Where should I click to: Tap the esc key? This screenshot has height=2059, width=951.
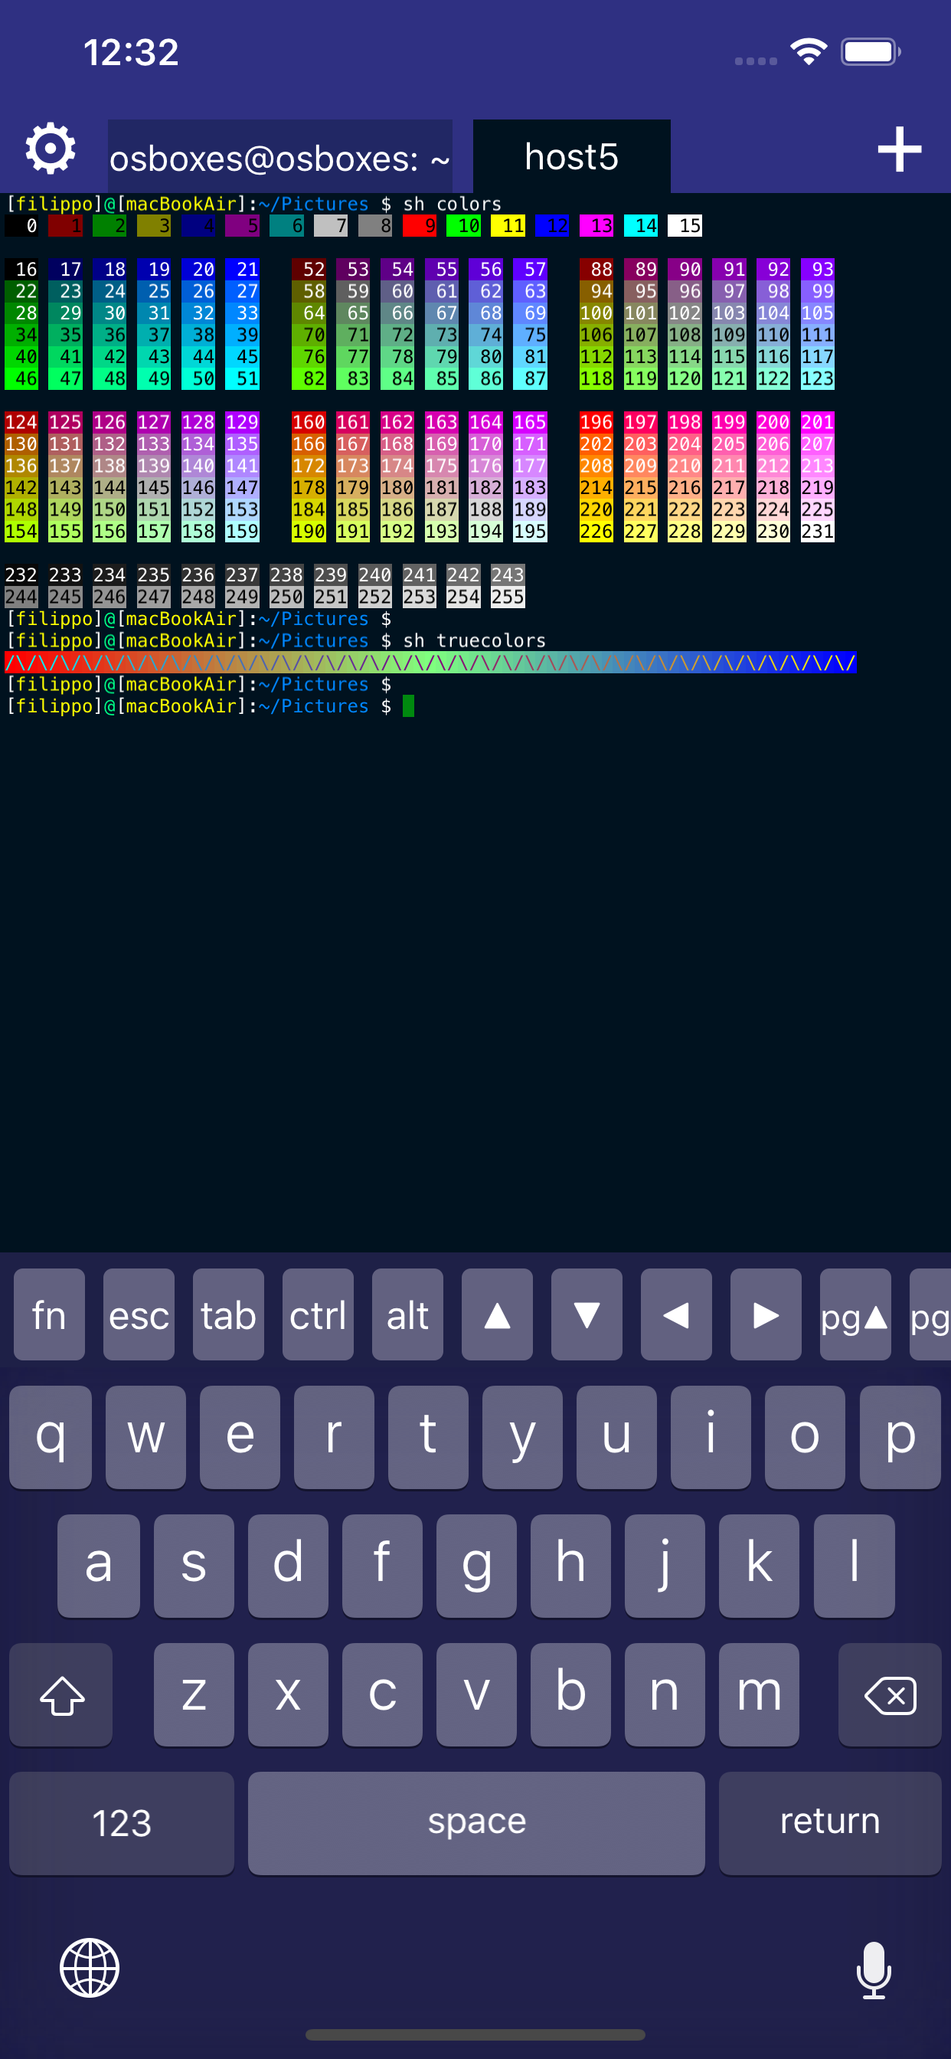(x=139, y=1314)
